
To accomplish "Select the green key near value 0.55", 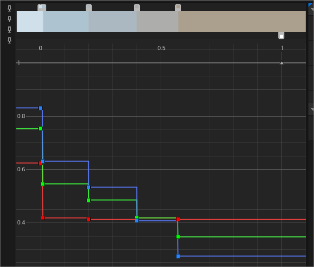I will point(43,184).
